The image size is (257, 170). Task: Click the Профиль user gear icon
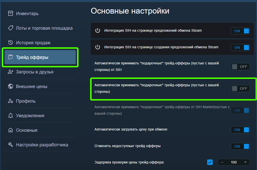tap(11, 101)
